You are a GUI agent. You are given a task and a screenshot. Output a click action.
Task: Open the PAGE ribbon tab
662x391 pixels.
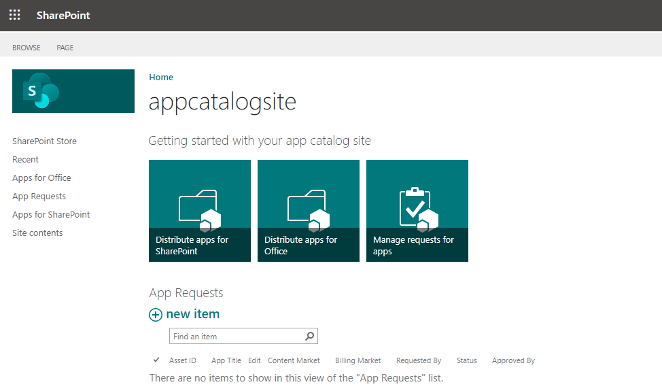65,48
